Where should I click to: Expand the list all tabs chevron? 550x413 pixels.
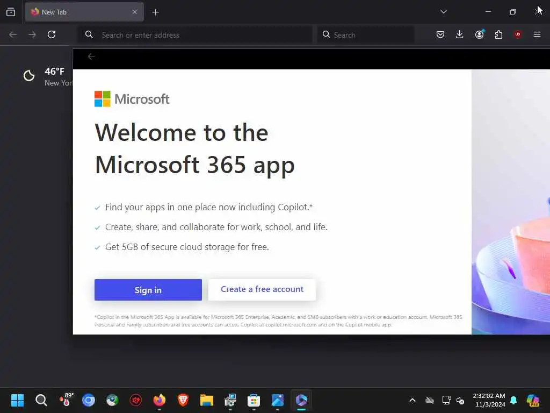(443, 12)
